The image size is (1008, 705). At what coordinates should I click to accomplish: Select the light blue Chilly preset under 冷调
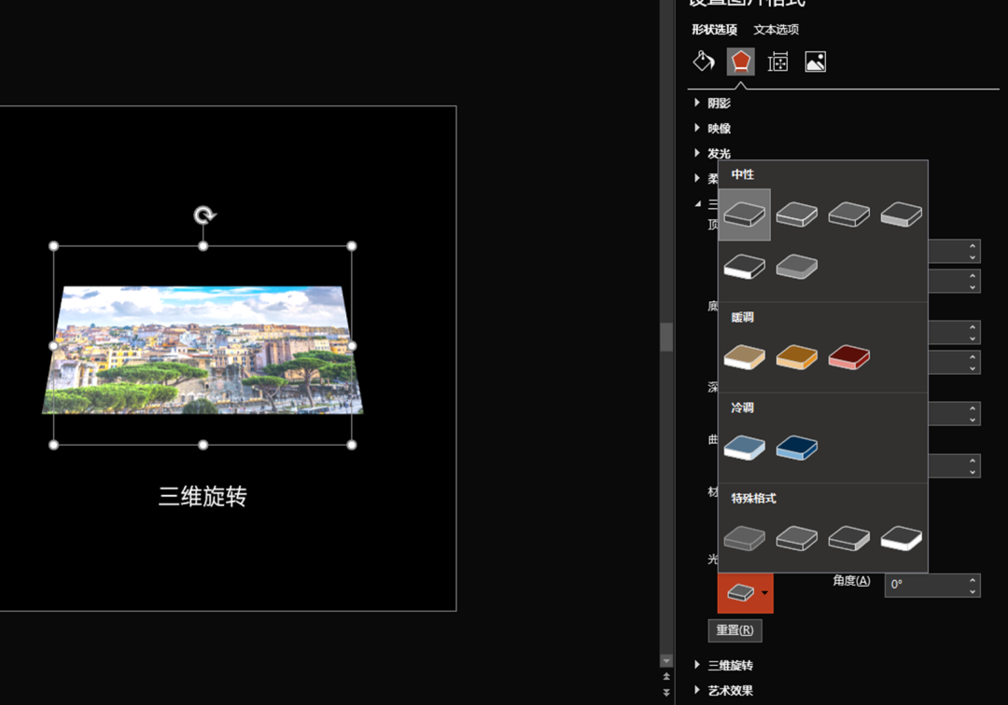click(745, 448)
